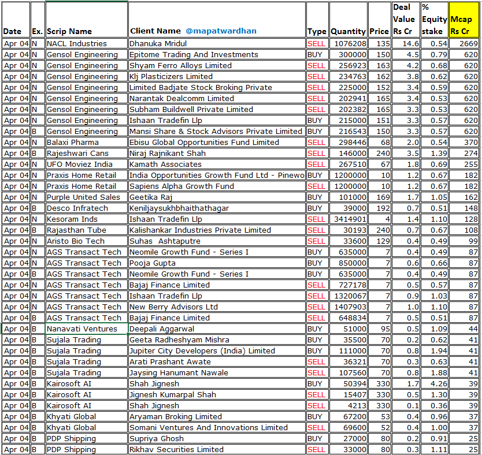Select Subham Buildwell Private Limited cell

point(217,110)
